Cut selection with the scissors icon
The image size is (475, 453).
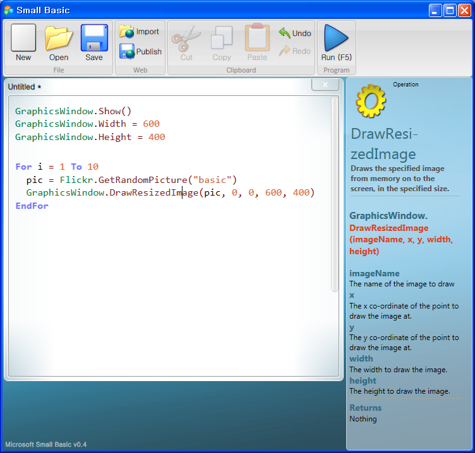[x=186, y=43]
